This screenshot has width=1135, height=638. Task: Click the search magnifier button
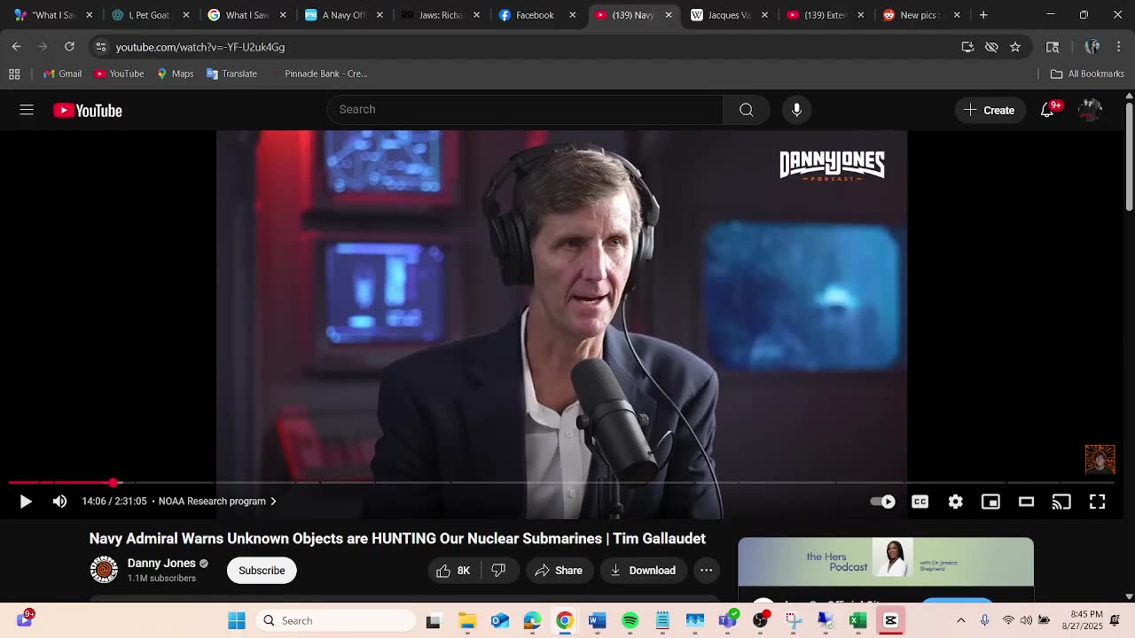point(746,110)
